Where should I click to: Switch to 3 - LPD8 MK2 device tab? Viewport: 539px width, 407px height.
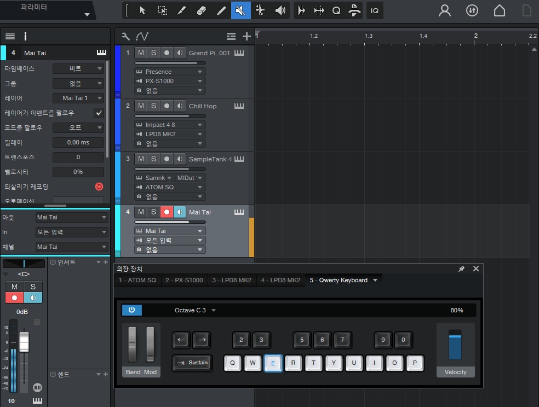click(x=232, y=280)
